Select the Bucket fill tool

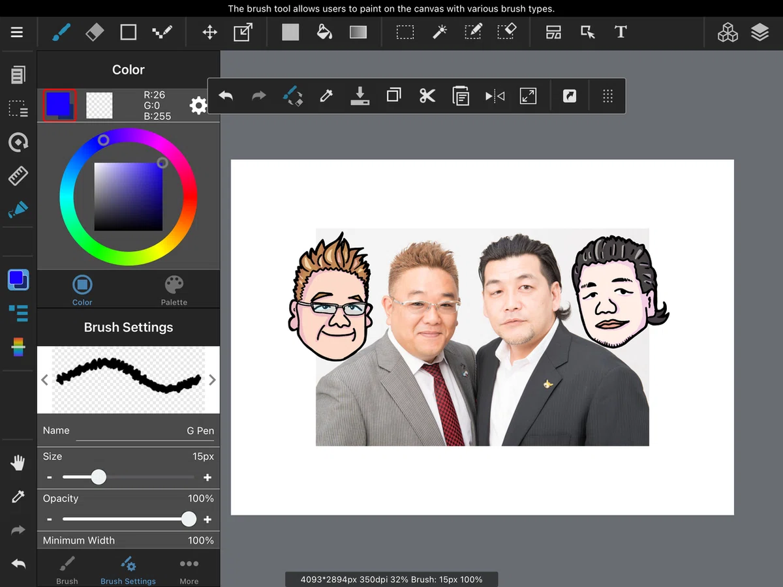click(x=324, y=32)
